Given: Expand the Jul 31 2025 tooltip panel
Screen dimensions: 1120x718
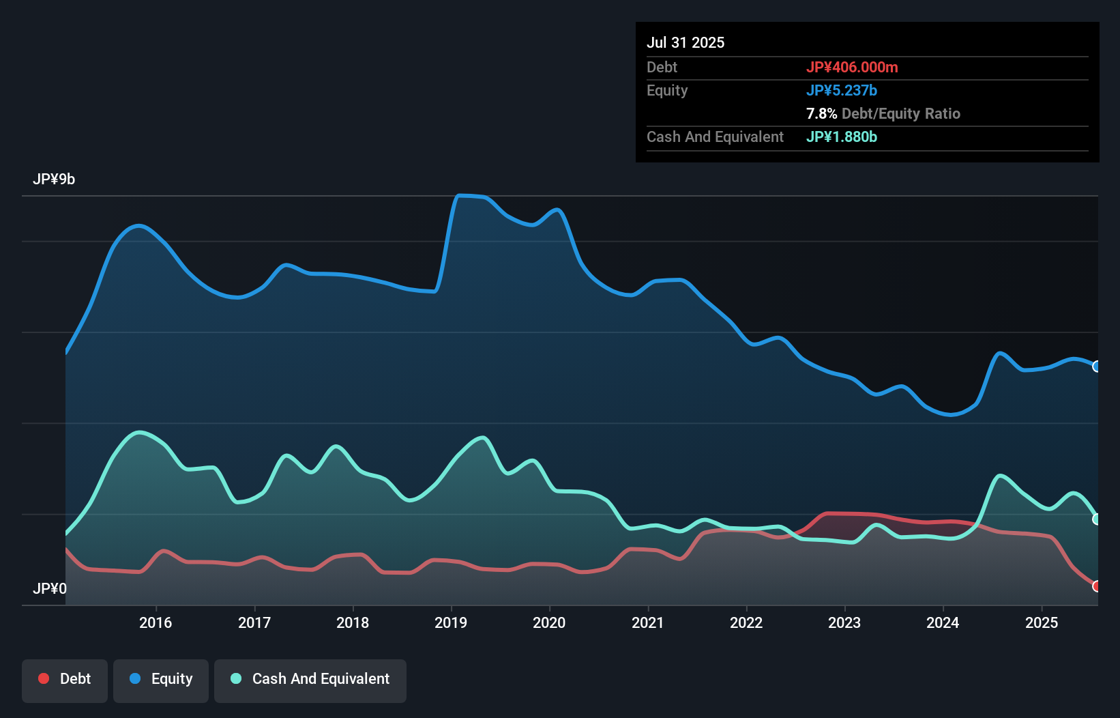Looking at the screenshot, I should tap(685, 42).
